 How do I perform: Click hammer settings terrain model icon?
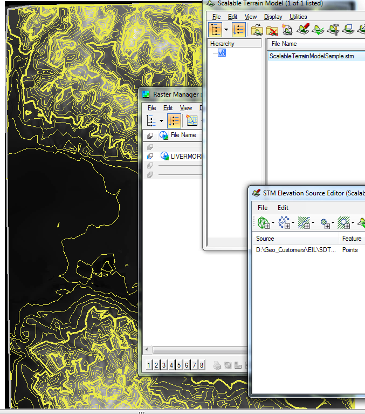click(333, 29)
